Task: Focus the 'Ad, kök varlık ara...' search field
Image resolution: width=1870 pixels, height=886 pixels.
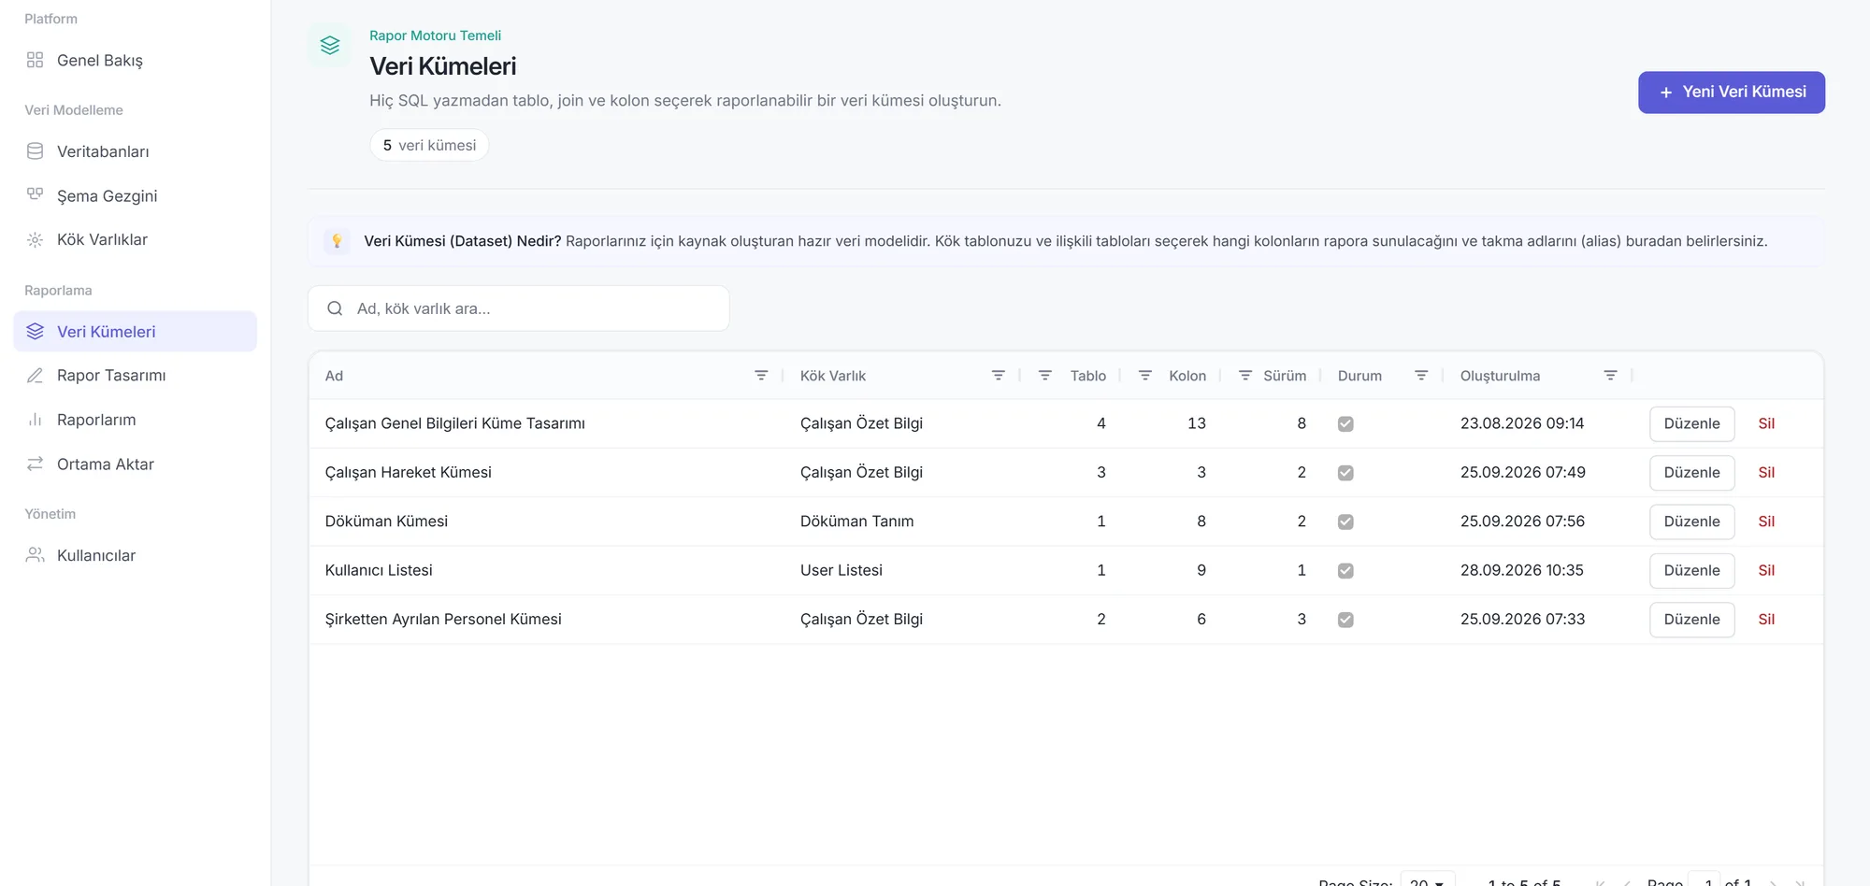Action: point(519,308)
